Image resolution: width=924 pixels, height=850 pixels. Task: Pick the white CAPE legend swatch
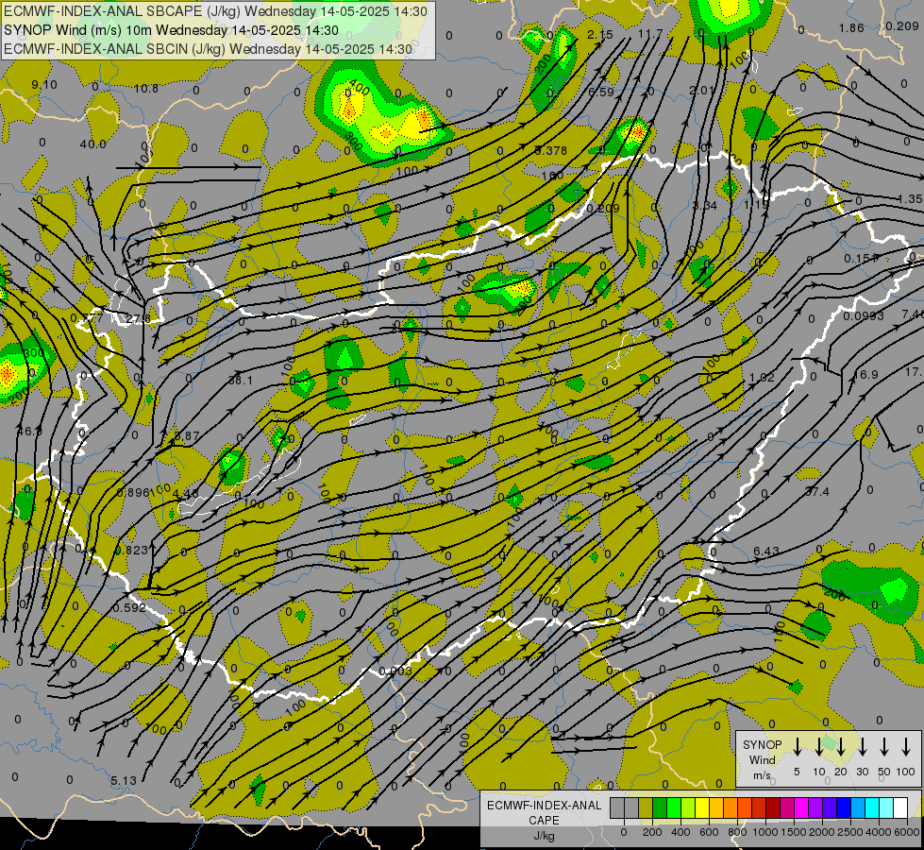[900, 807]
